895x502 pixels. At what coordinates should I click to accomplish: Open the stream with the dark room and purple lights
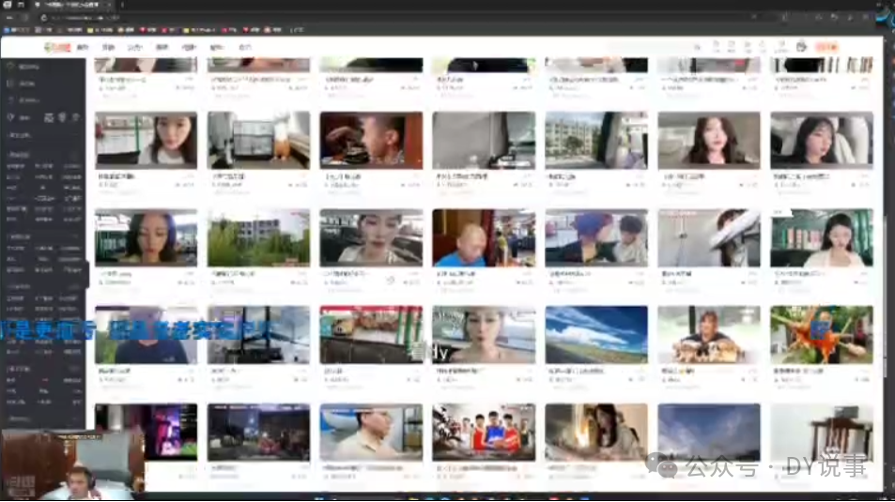click(x=147, y=433)
